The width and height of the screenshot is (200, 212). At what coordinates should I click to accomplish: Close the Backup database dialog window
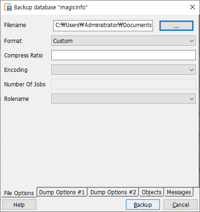(193, 7)
